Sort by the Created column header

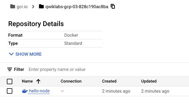click(x=109, y=81)
